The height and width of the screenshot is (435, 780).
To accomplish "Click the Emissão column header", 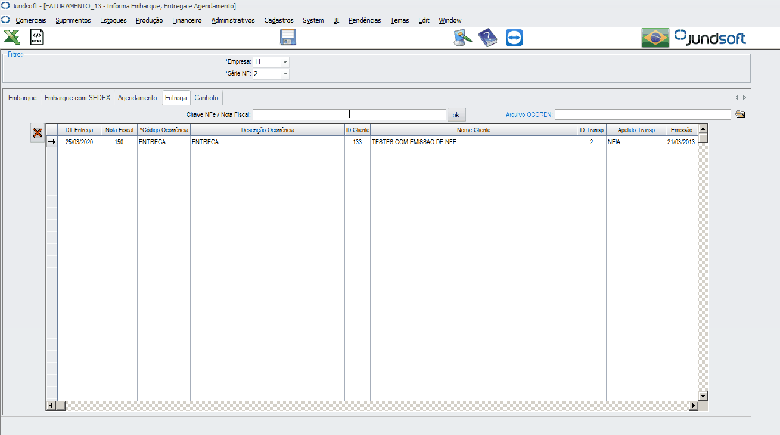I will point(682,130).
